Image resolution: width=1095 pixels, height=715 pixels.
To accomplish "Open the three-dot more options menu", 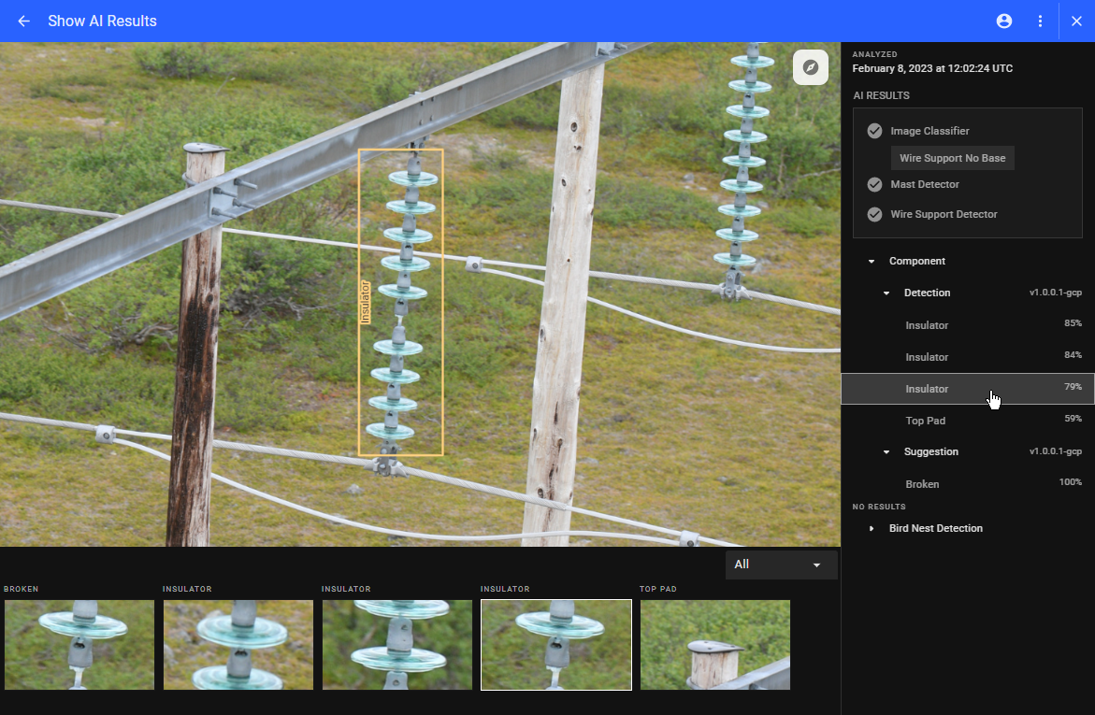I will (1040, 21).
